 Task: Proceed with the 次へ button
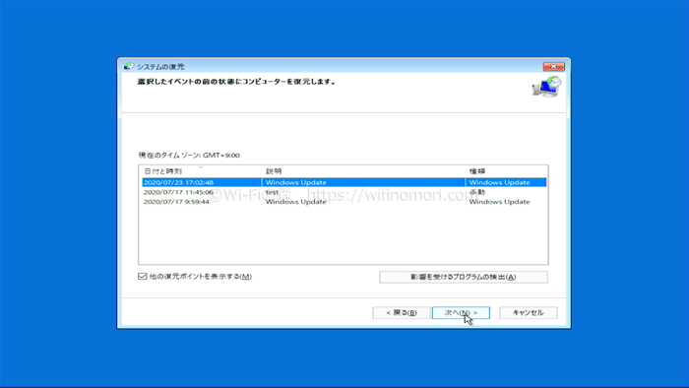click(461, 313)
